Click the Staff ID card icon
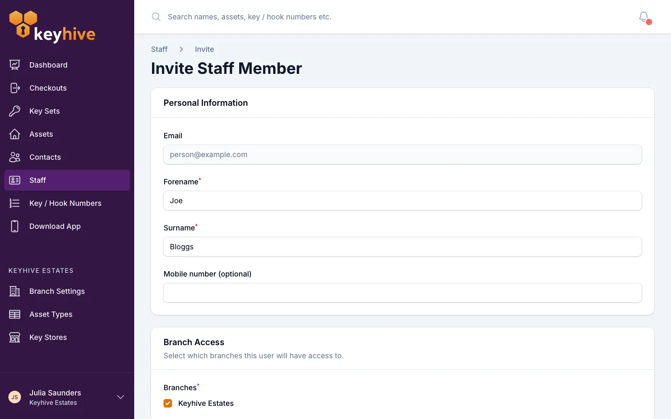Image resolution: width=671 pixels, height=419 pixels. click(15, 180)
